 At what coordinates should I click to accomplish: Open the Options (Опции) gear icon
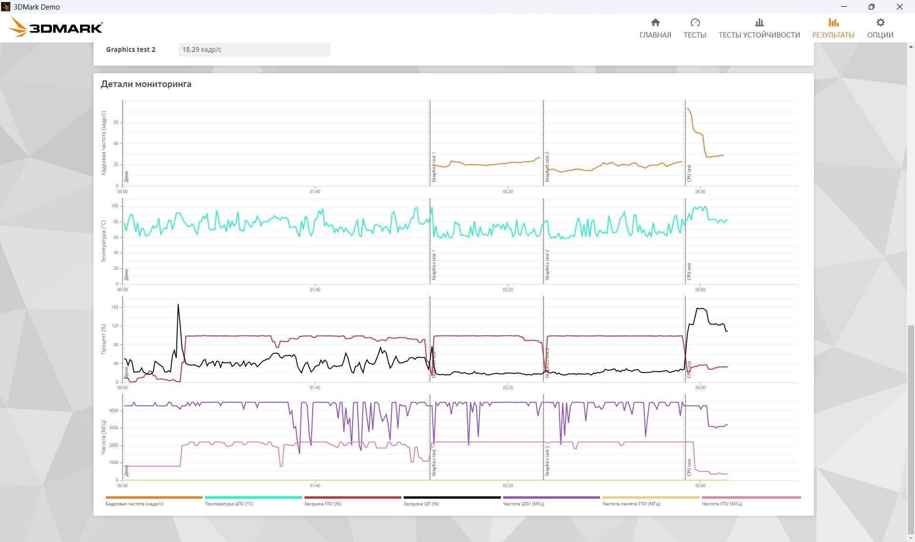(x=880, y=22)
